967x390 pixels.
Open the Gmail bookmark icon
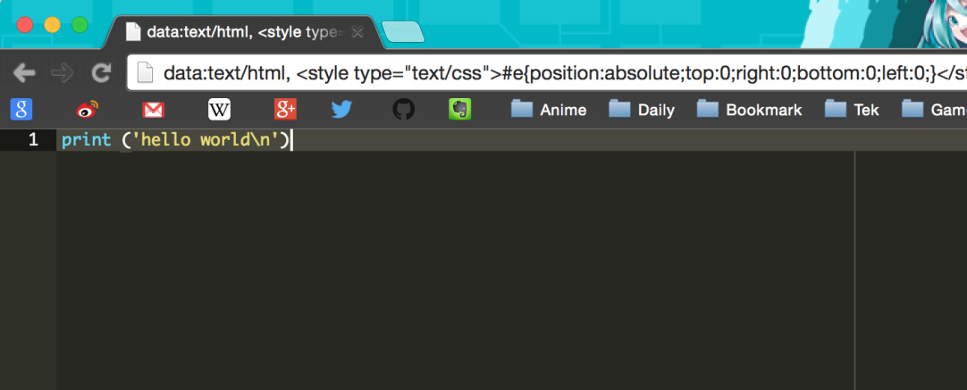tap(153, 111)
